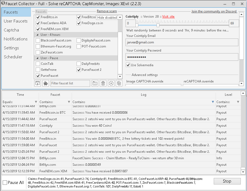The image size is (247, 191).
Task: Uncheck the FreeBitco.in faucet checkbox
Action: tap(38, 17)
